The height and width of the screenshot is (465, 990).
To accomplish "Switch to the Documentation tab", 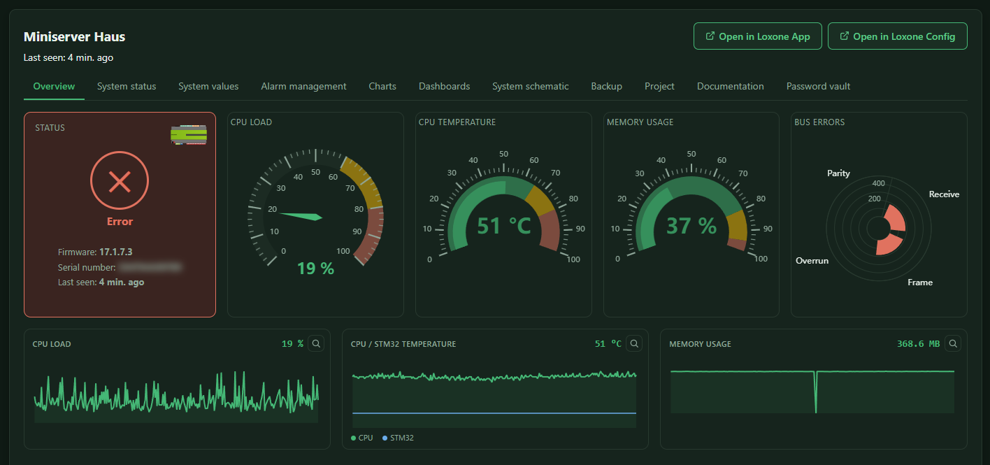I will pyautogui.click(x=731, y=86).
